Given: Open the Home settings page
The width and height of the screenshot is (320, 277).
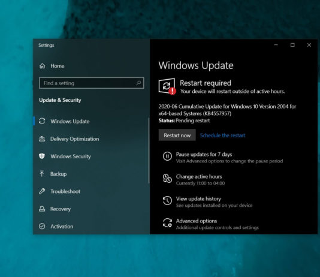Looking at the screenshot, I should 58,66.
